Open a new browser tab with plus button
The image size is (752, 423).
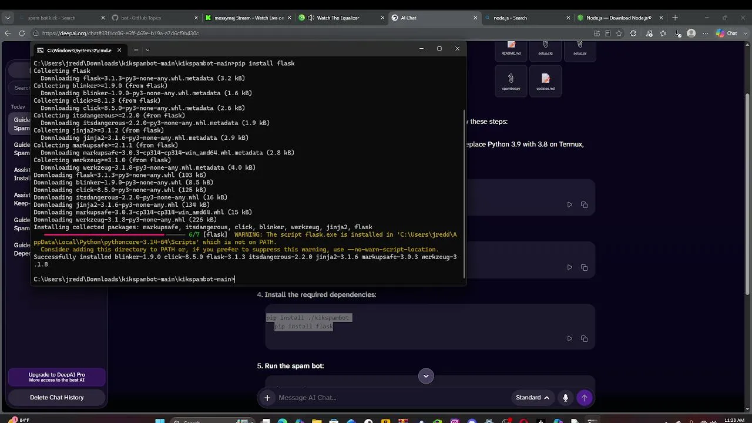tap(675, 18)
